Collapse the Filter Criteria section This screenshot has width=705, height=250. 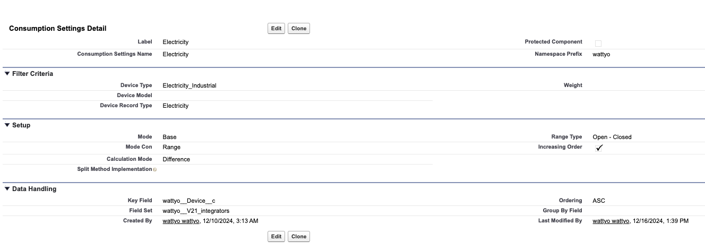7,74
